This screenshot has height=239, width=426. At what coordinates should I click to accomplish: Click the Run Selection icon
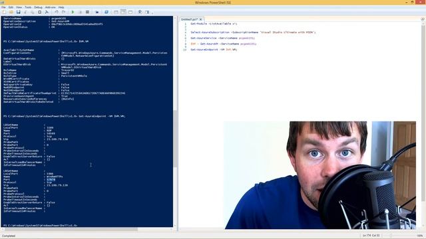point(80,12)
